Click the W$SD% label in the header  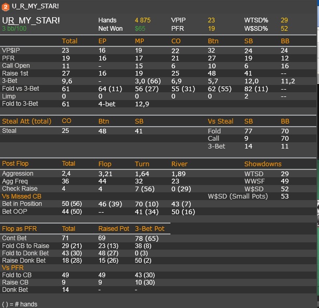pos(256,29)
